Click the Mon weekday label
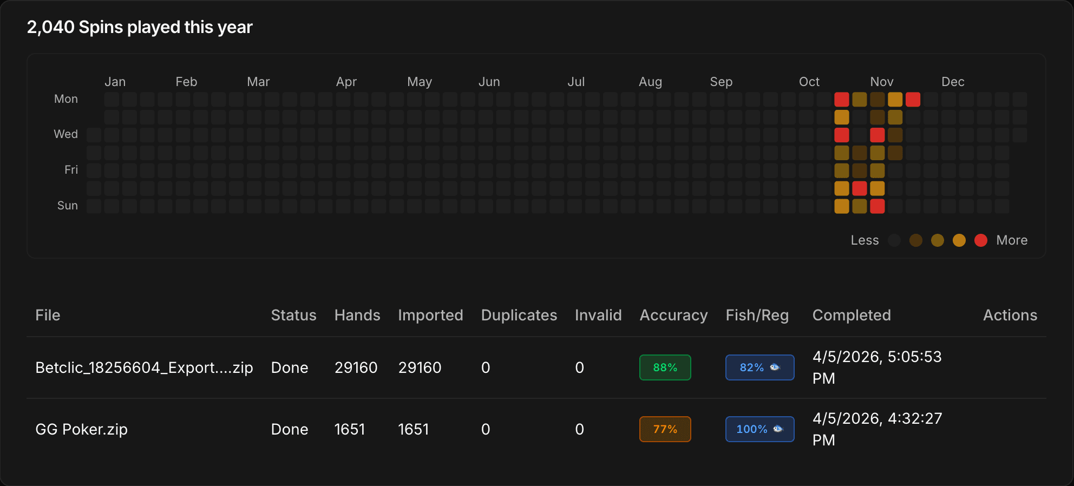This screenshot has height=486, width=1074. click(66, 99)
